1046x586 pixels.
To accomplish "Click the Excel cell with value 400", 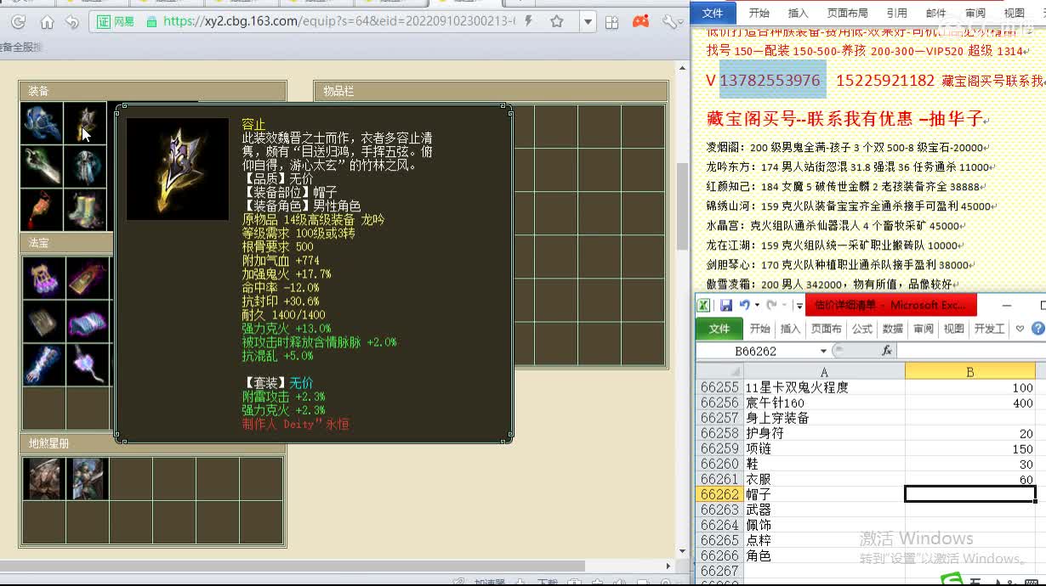I will tap(970, 403).
